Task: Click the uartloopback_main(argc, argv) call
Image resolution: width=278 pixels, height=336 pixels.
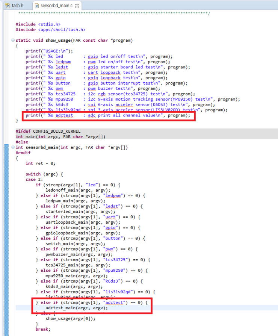Action: pyautogui.click(x=83, y=222)
